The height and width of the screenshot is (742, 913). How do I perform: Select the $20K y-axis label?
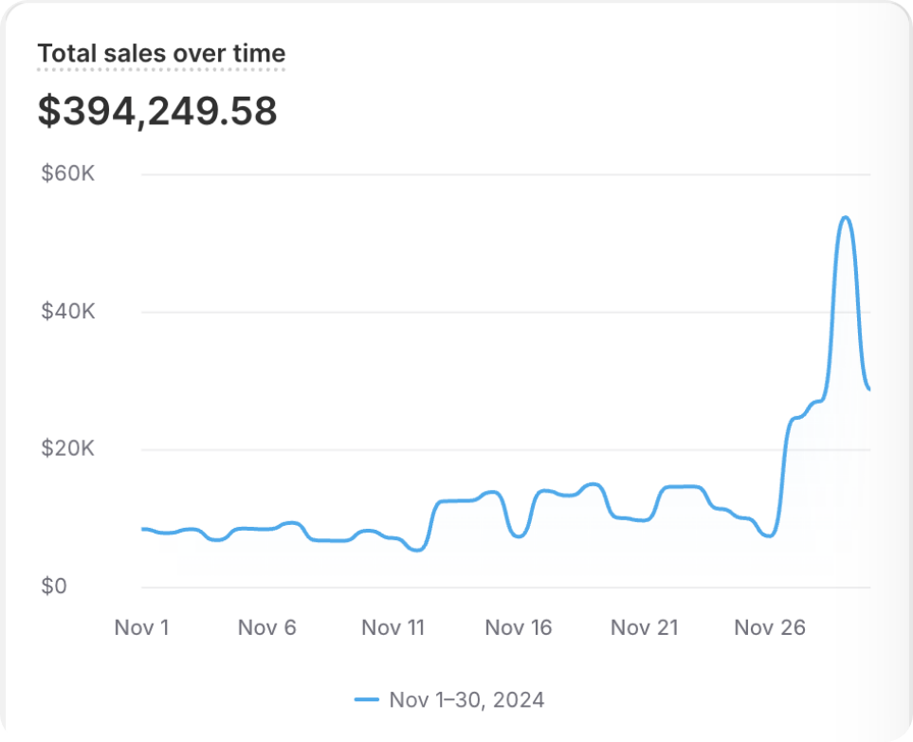67,449
